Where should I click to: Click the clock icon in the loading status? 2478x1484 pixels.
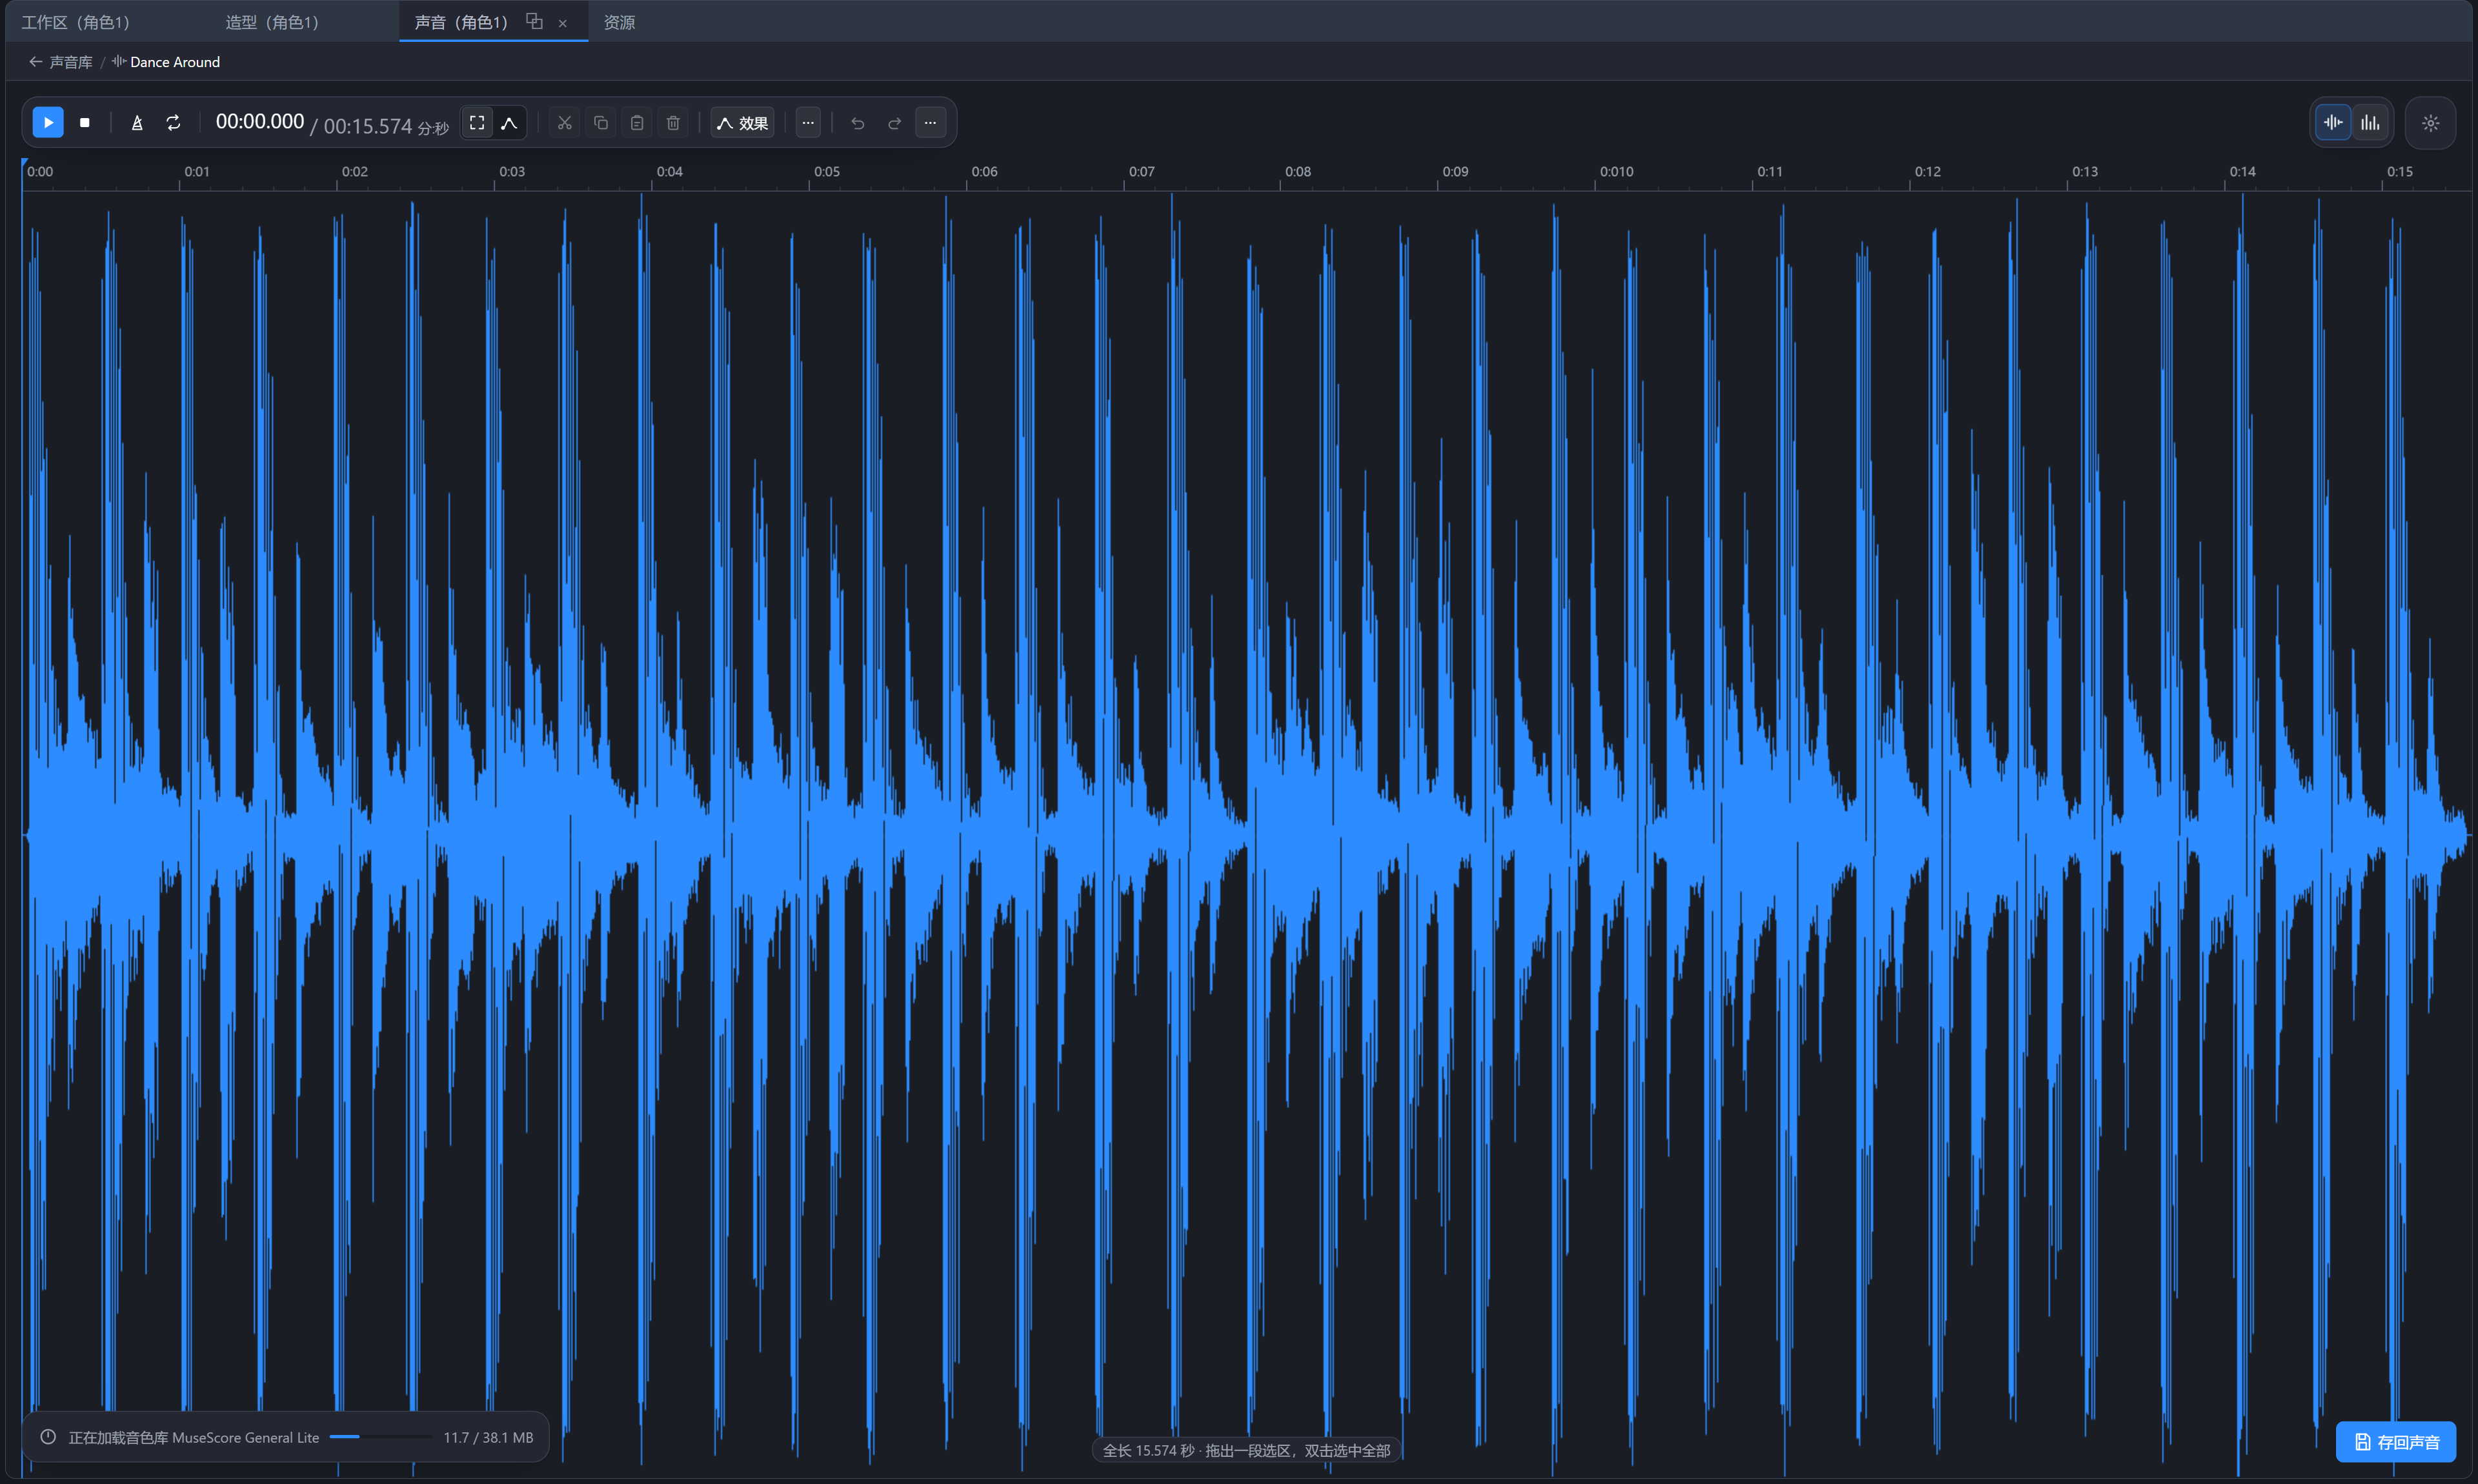pyautogui.click(x=48, y=1437)
